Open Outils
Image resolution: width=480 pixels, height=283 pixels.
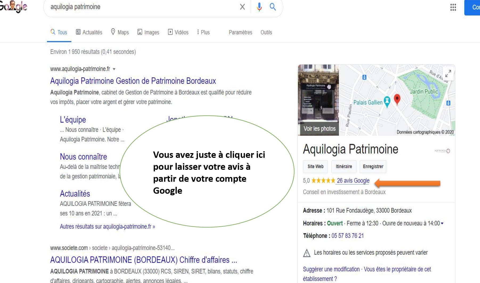click(x=266, y=32)
